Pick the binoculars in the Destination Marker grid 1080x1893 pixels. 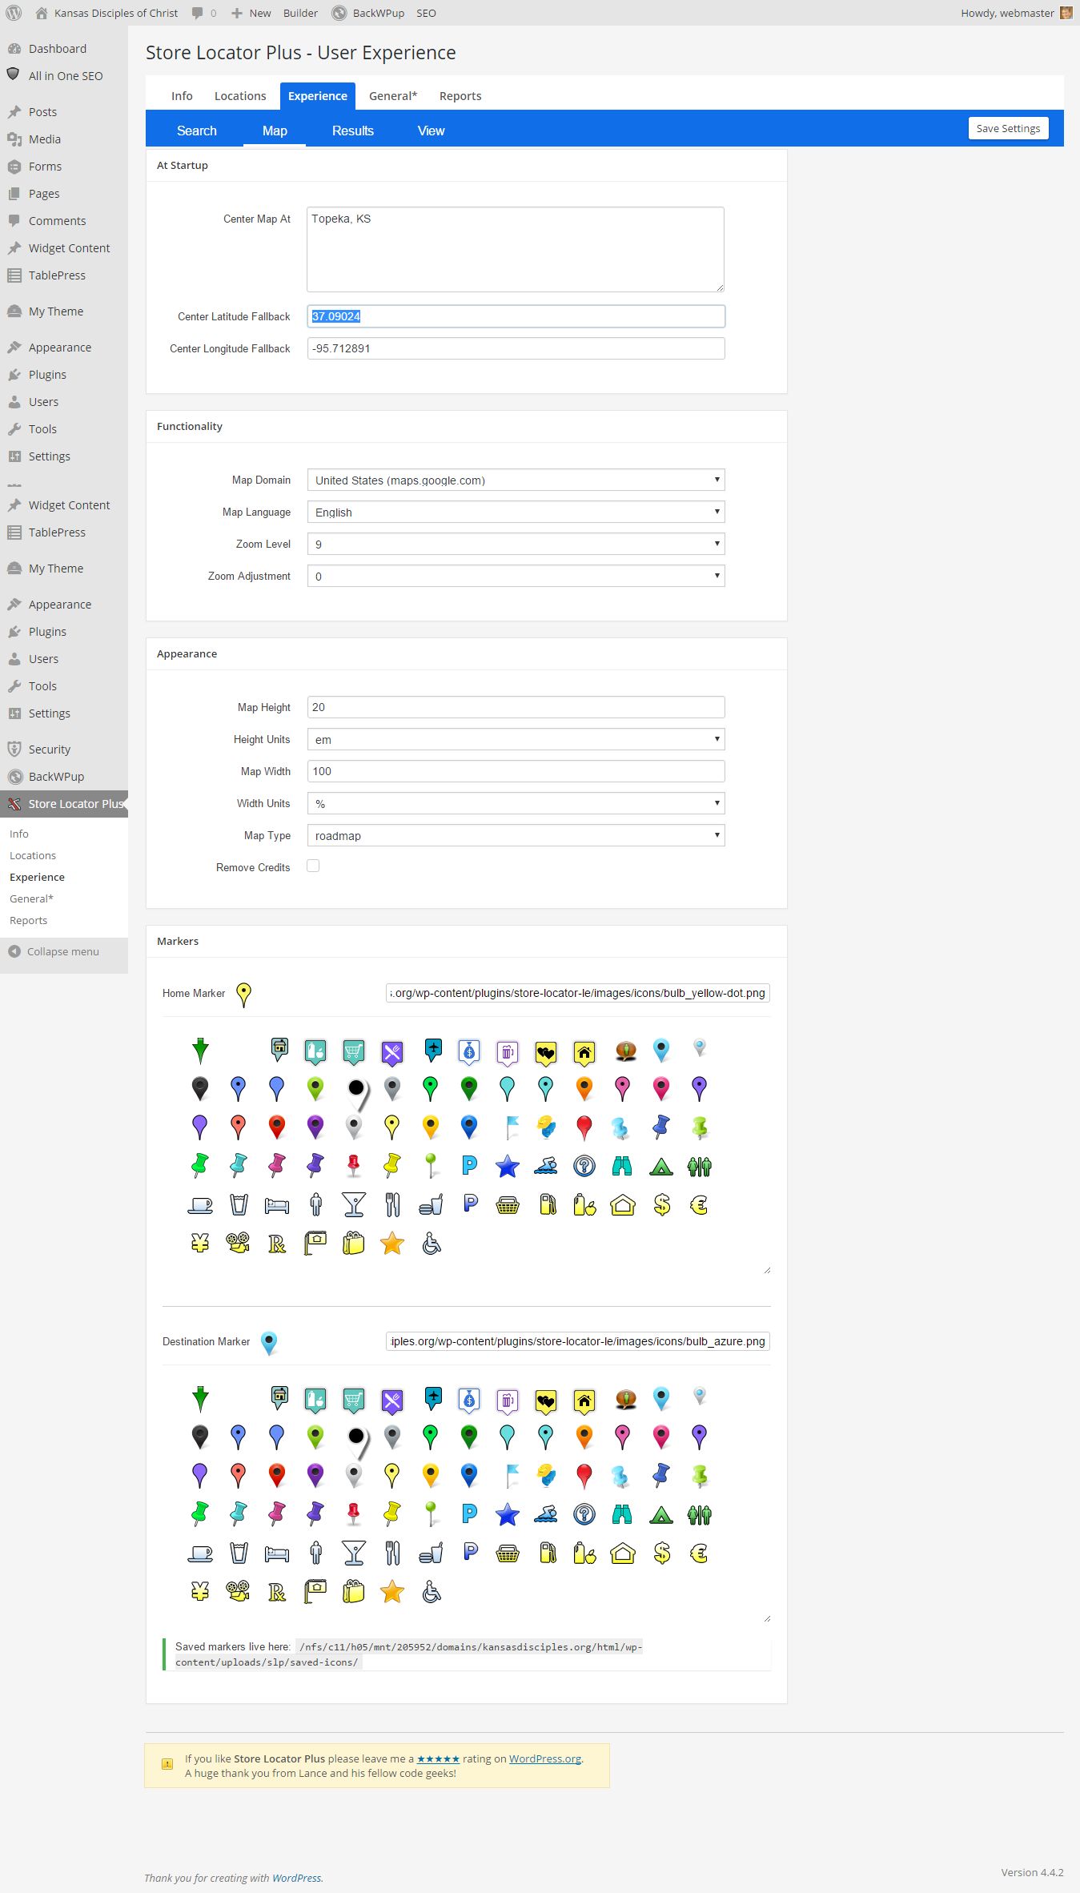[x=622, y=1514]
